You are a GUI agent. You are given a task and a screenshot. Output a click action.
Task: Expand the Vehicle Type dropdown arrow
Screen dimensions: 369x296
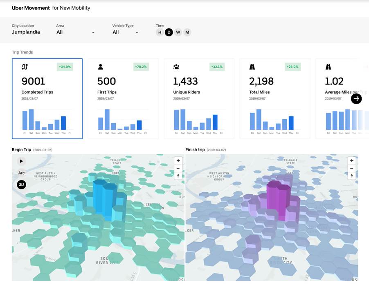(x=137, y=33)
